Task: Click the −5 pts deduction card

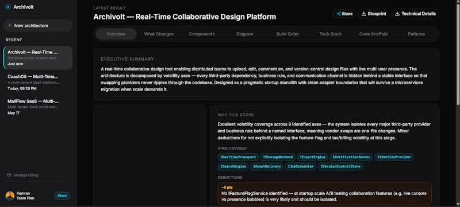Action: coord(324,194)
